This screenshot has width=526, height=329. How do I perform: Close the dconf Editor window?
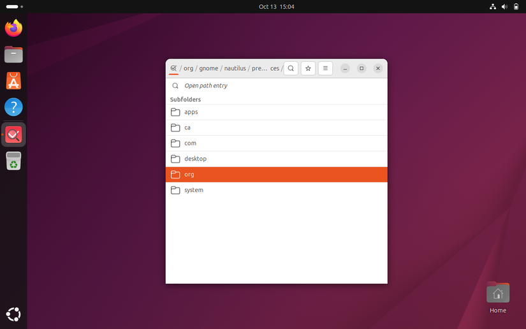tap(377, 68)
